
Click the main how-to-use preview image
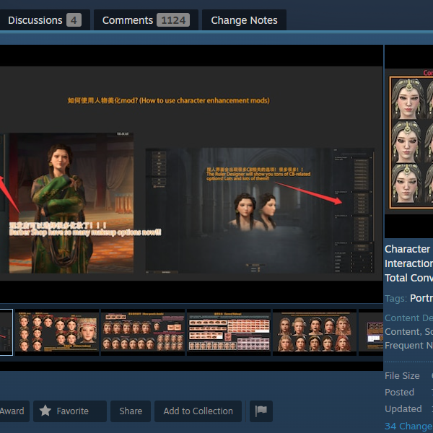click(191, 174)
